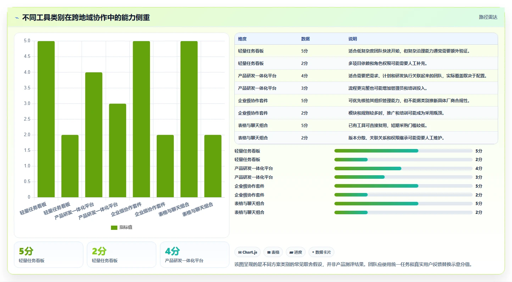Click the page title 不同工具类别在跨地域协作中的能力侧重
512x282 pixels.
point(86,17)
